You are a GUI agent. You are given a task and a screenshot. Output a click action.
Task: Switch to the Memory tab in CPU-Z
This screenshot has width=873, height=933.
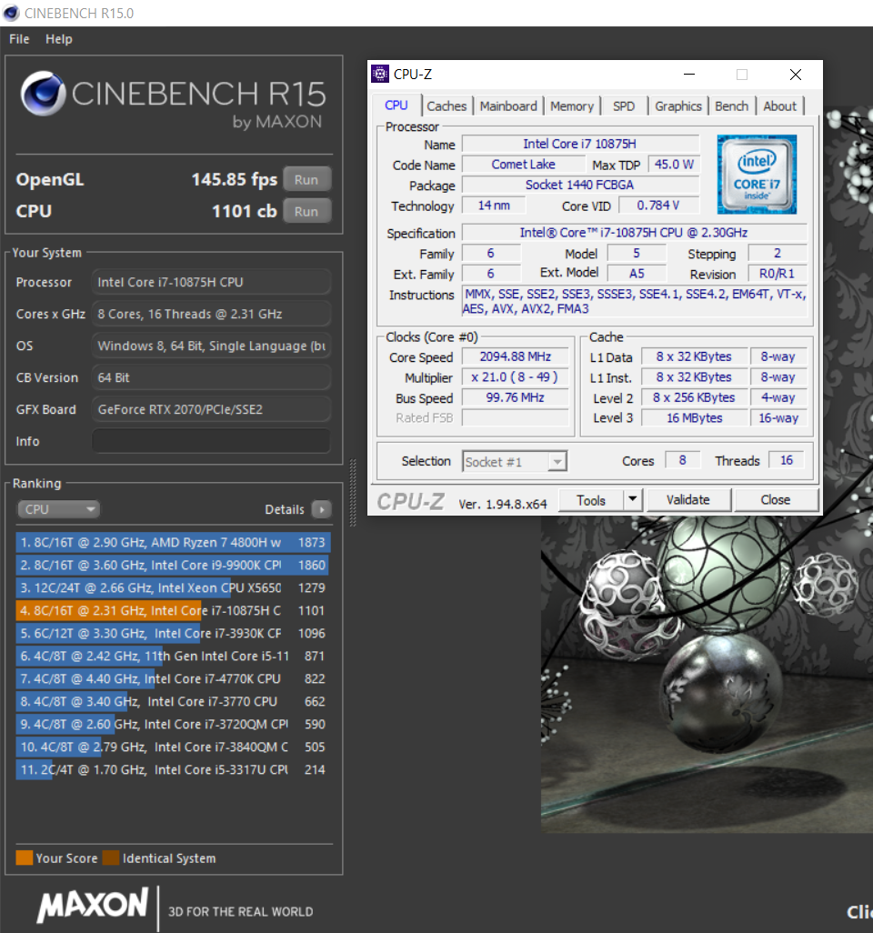click(572, 105)
